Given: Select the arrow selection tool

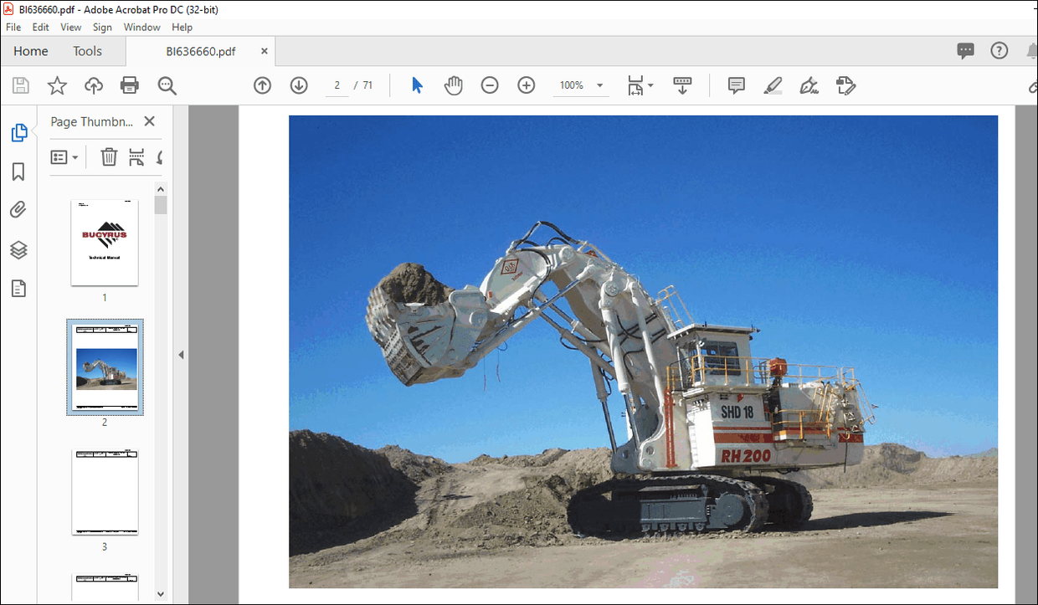Looking at the screenshot, I should [x=416, y=85].
